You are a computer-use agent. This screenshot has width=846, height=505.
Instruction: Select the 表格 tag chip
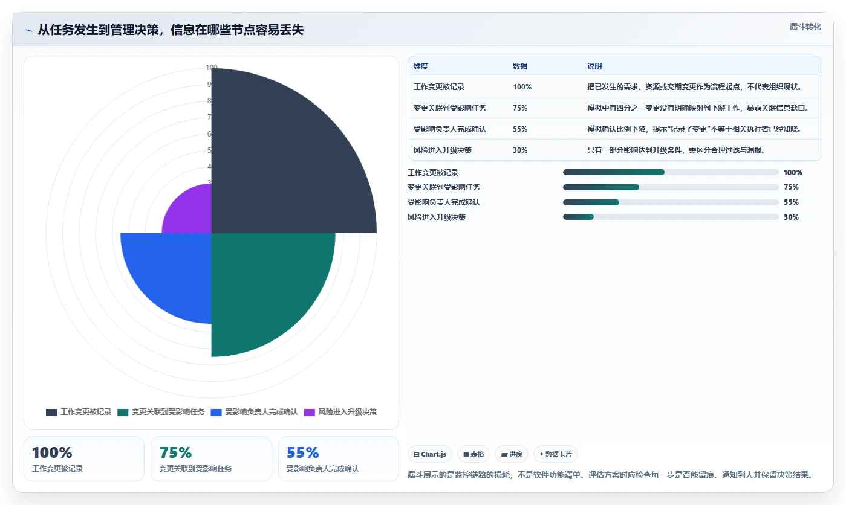coord(473,454)
